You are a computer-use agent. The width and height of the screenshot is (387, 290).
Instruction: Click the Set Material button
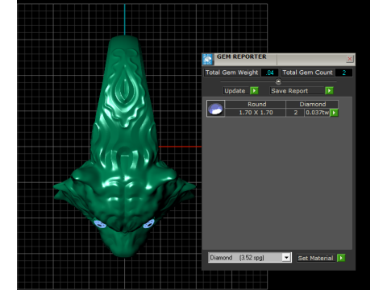pyautogui.click(x=316, y=258)
